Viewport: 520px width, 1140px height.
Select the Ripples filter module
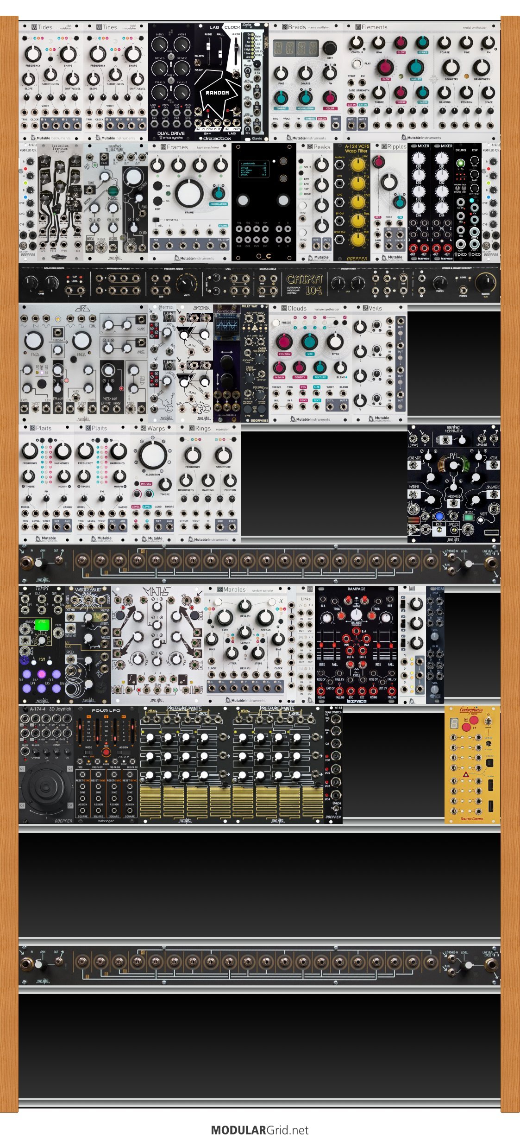389,202
